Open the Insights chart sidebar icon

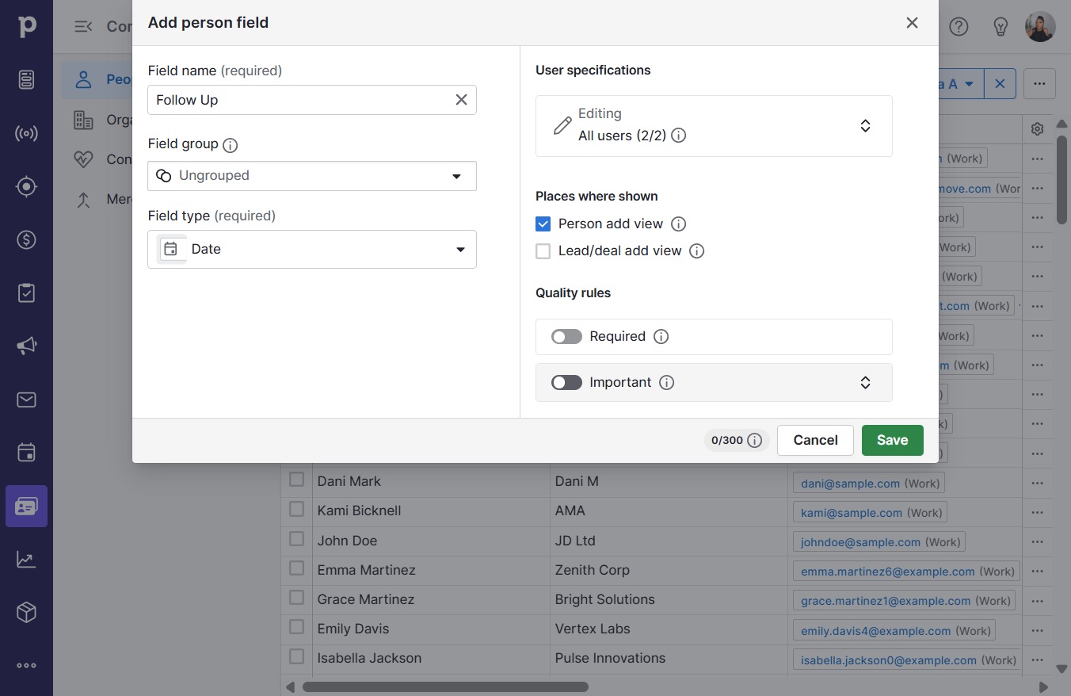(26, 559)
